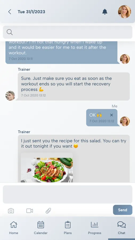Viewport: 135px width, 240px height.
Task: Focus the message text input box
Action: (x=68, y=194)
